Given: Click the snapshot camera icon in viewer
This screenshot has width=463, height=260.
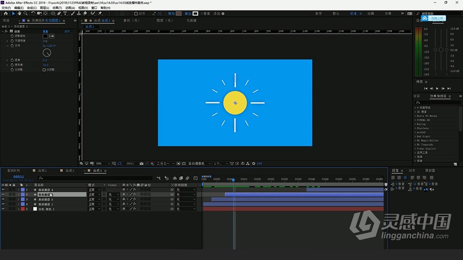Looking at the screenshot, I should click(x=141, y=164).
